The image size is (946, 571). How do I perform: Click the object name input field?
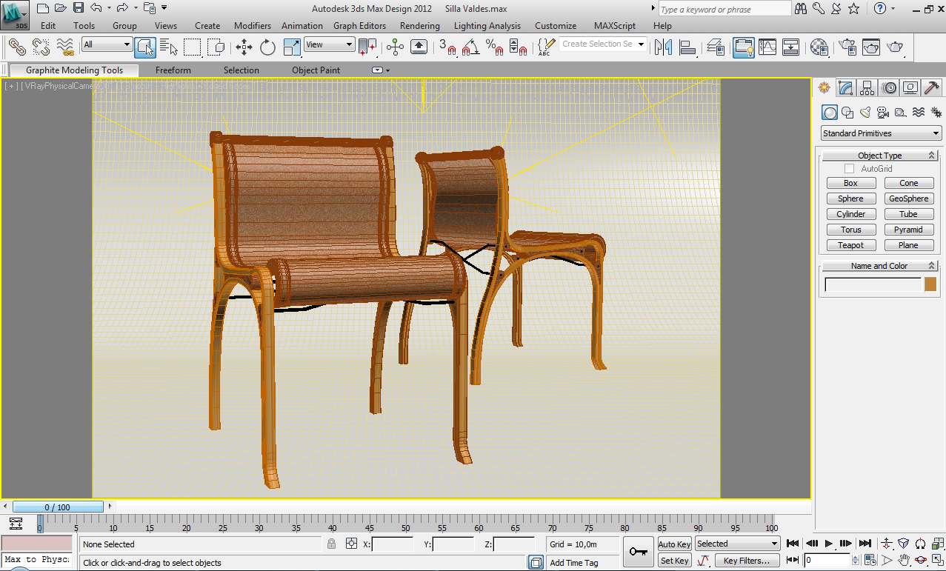(873, 284)
